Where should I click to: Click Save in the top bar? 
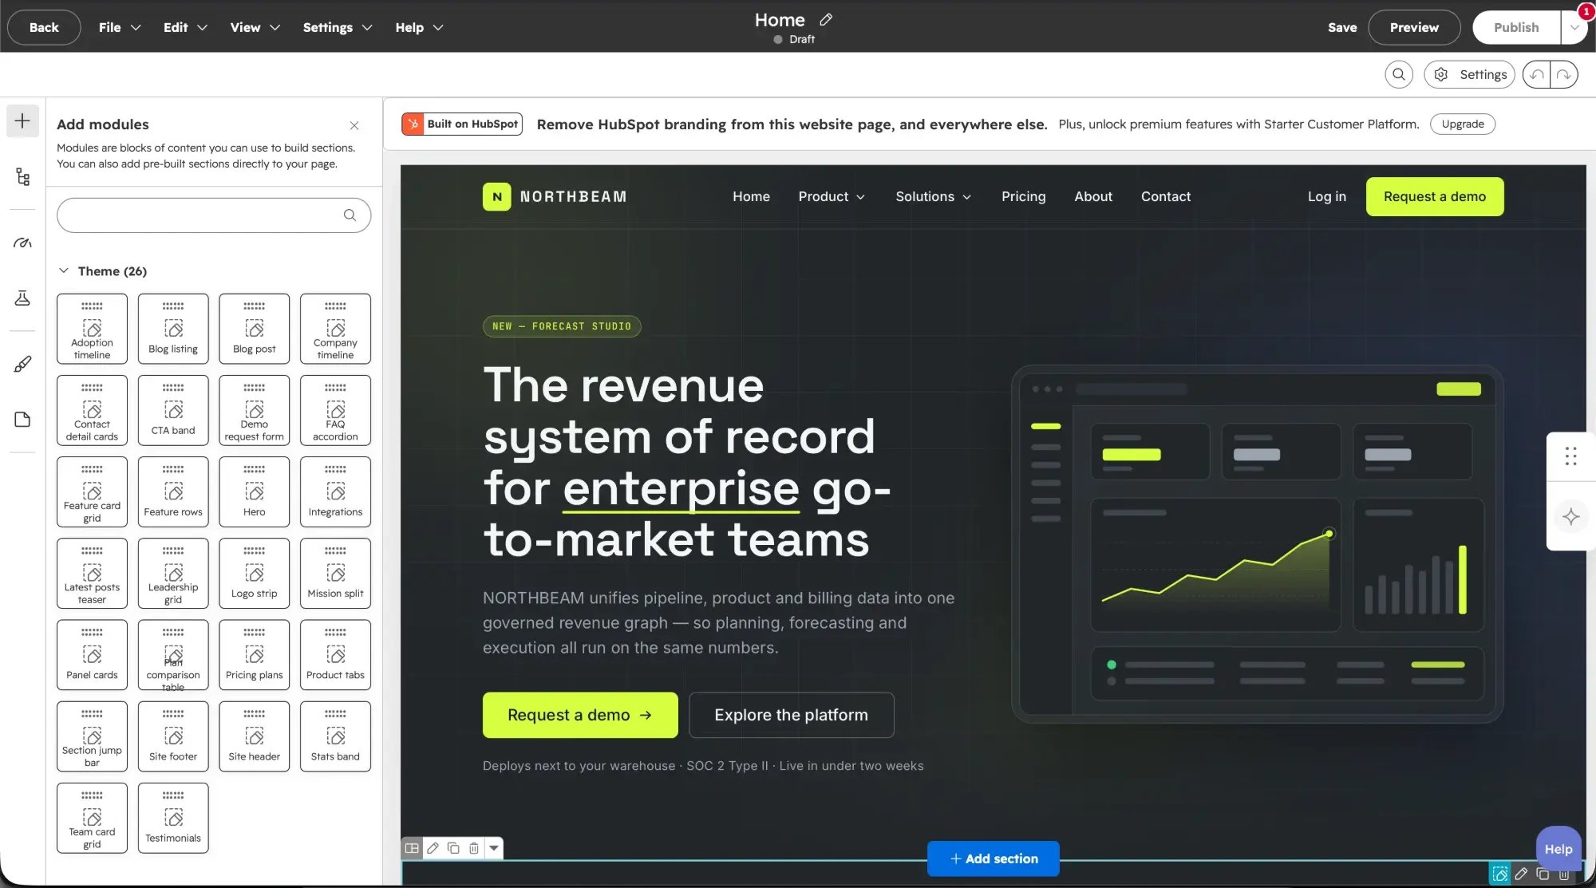click(1342, 27)
